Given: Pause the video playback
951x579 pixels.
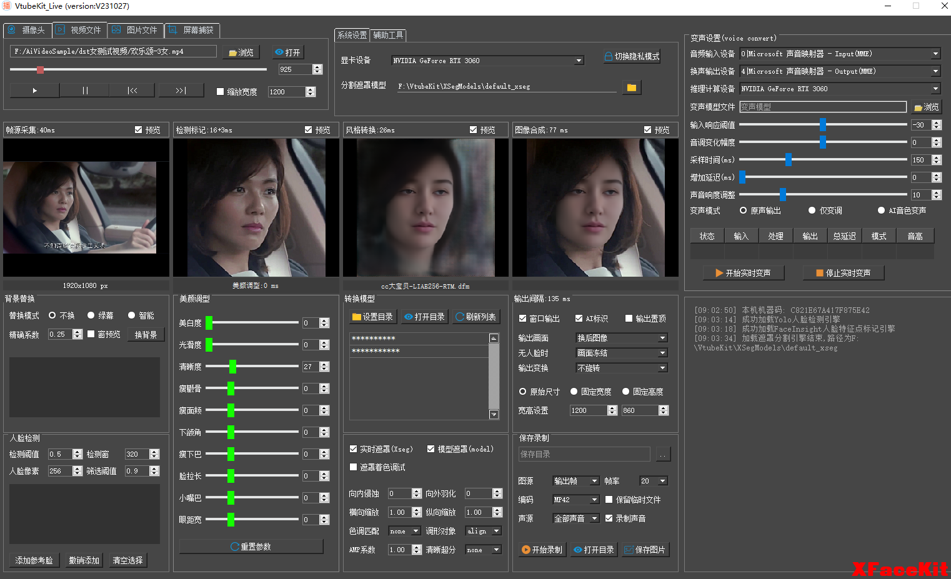Looking at the screenshot, I should click(x=85, y=91).
